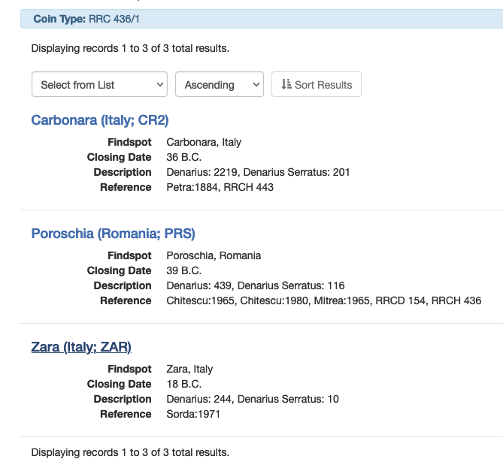
Task: Open the Zara (Italy; ZAR) hoard link
Action: click(x=81, y=347)
